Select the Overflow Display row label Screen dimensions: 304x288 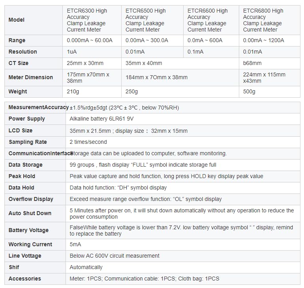tap(31, 199)
